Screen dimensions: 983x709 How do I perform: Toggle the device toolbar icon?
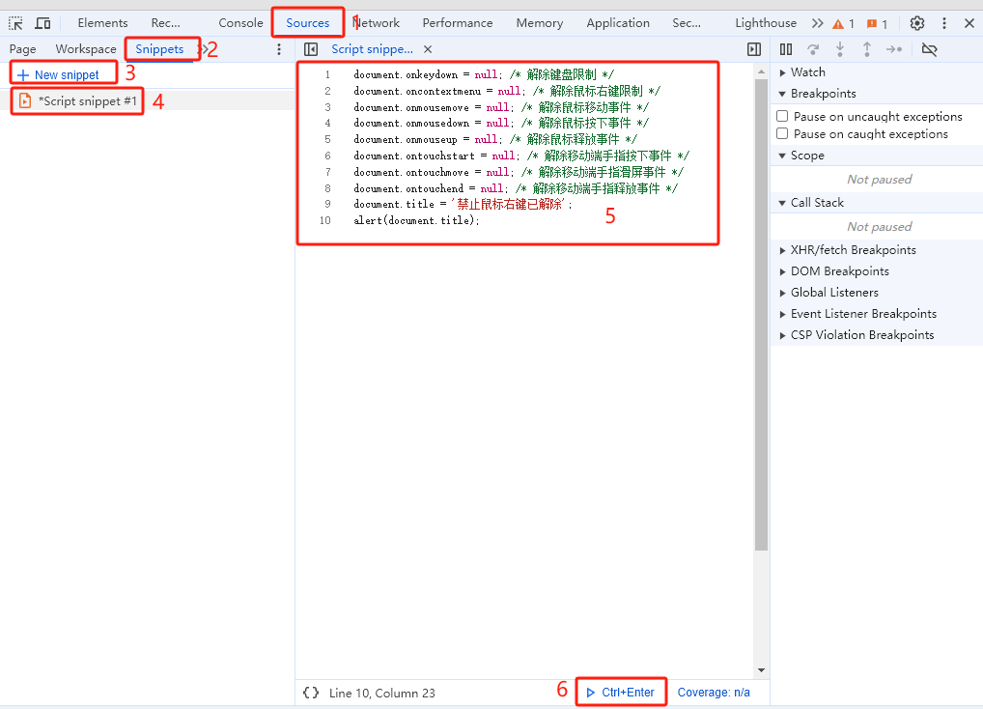pyautogui.click(x=43, y=23)
